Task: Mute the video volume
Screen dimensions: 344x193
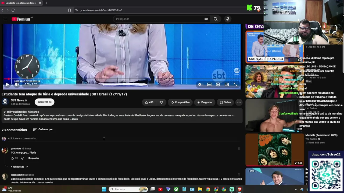Action: [17, 84]
